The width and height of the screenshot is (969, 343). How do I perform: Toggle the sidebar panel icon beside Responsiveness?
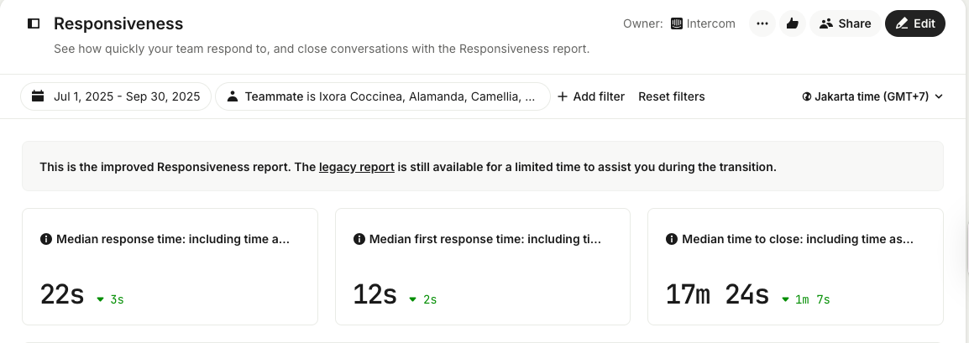pyautogui.click(x=34, y=23)
